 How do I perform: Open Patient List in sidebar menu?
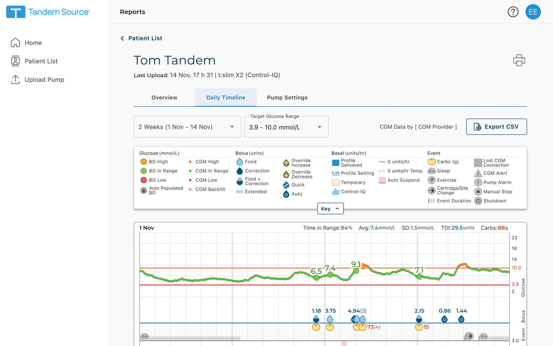(x=41, y=61)
